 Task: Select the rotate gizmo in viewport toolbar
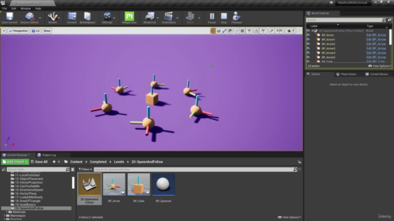(219, 31)
